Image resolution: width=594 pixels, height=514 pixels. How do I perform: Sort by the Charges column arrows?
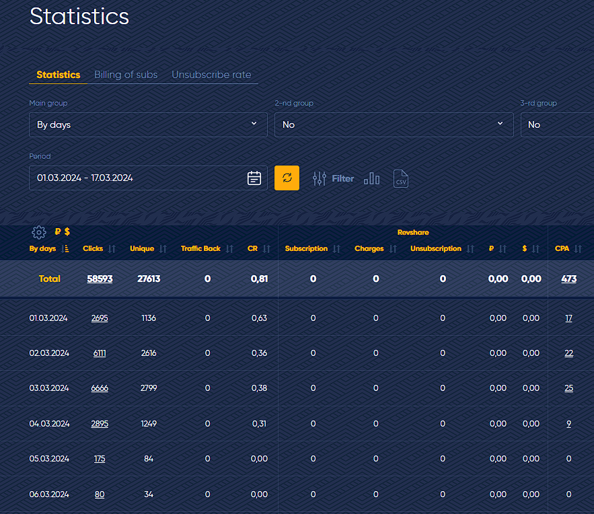point(394,249)
